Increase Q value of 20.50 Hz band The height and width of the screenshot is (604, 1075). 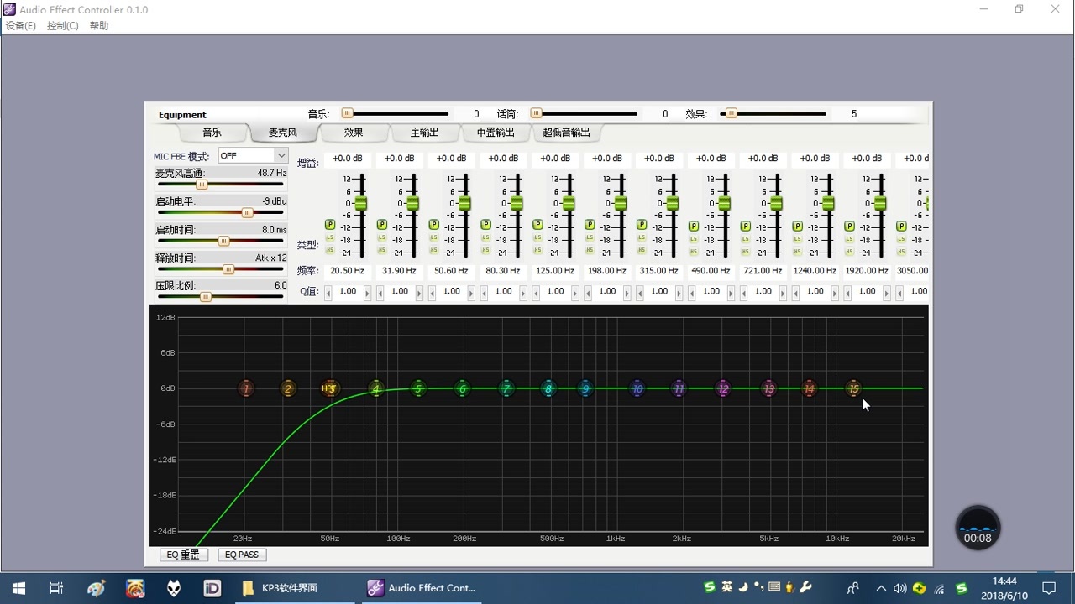pos(367,292)
